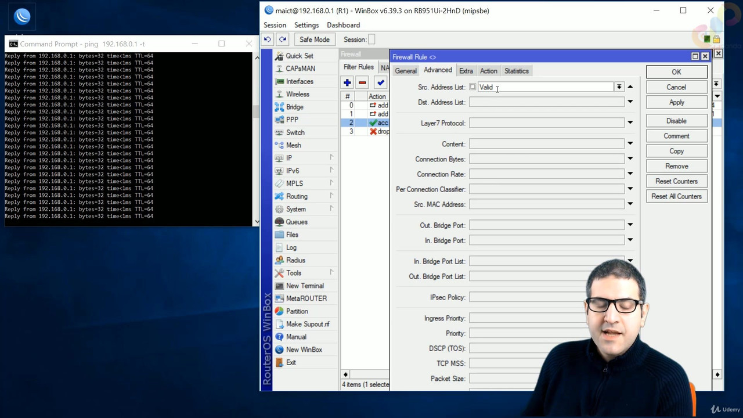743x418 pixels.
Task: Open Files in sidebar
Action: pos(292,235)
